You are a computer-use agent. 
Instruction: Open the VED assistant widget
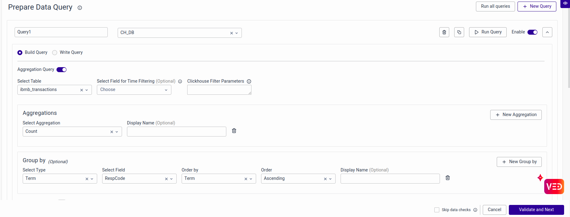(x=554, y=186)
